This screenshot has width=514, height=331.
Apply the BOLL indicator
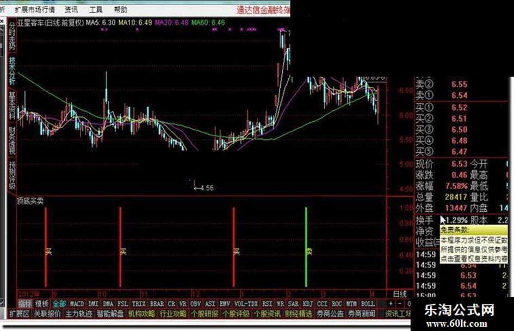[x=368, y=304]
